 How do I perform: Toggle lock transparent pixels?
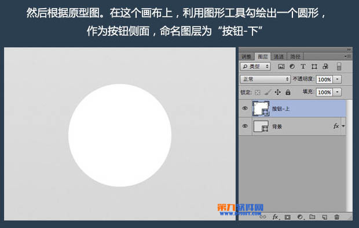pos(258,92)
